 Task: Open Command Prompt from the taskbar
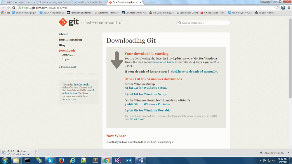[27, 160]
